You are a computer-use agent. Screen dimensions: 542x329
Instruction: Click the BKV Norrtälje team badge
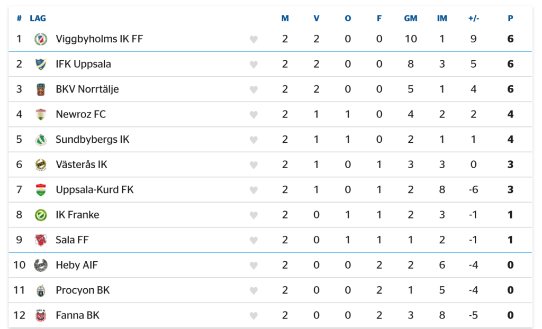tap(41, 89)
